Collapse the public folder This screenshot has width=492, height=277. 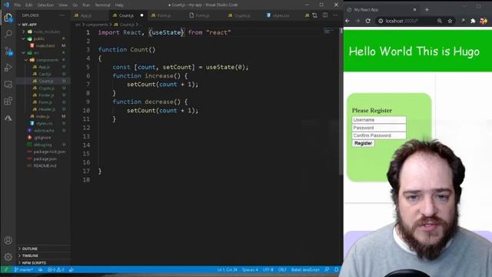pyautogui.click(x=24, y=38)
